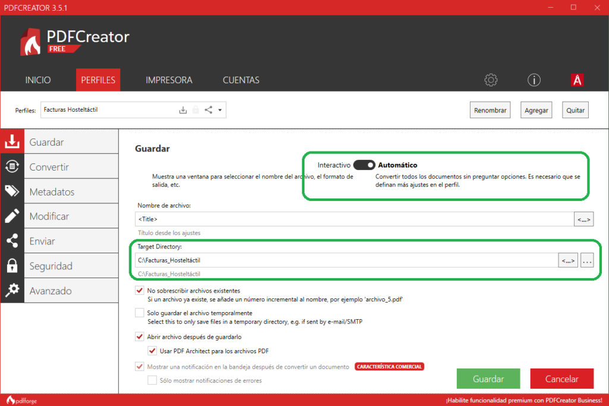Uncheck No sobrescribir archivos existentes
The image size is (609, 406).
[x=140, y=291]
